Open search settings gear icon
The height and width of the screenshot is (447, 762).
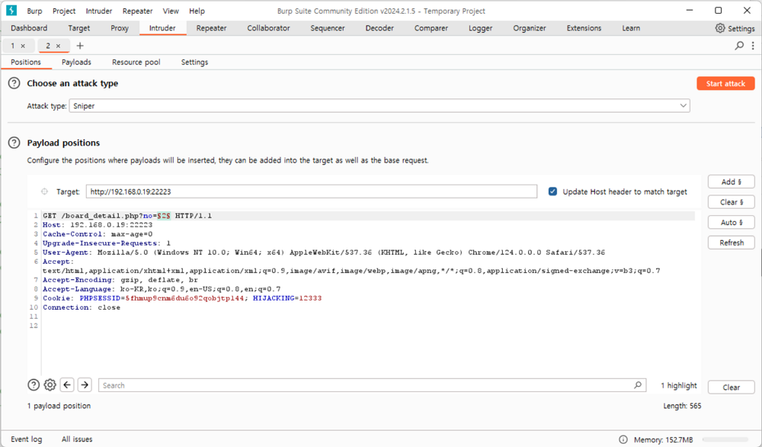(50, 385)
